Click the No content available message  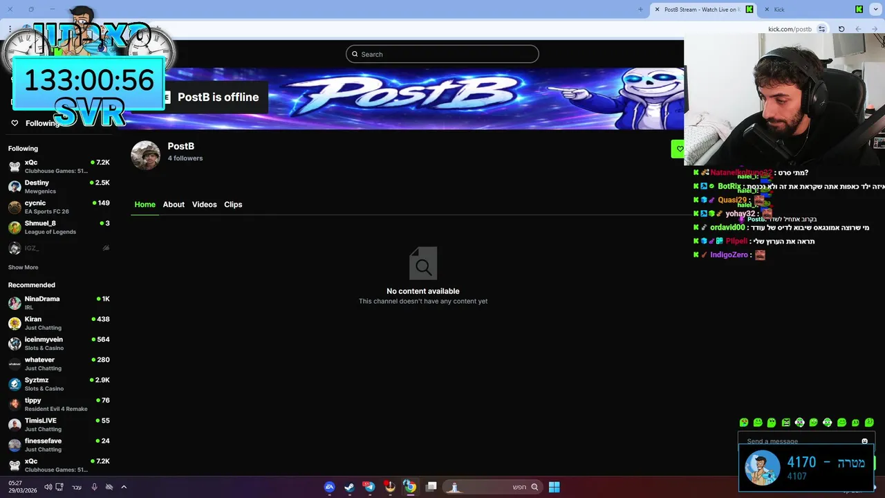(423, 291)
